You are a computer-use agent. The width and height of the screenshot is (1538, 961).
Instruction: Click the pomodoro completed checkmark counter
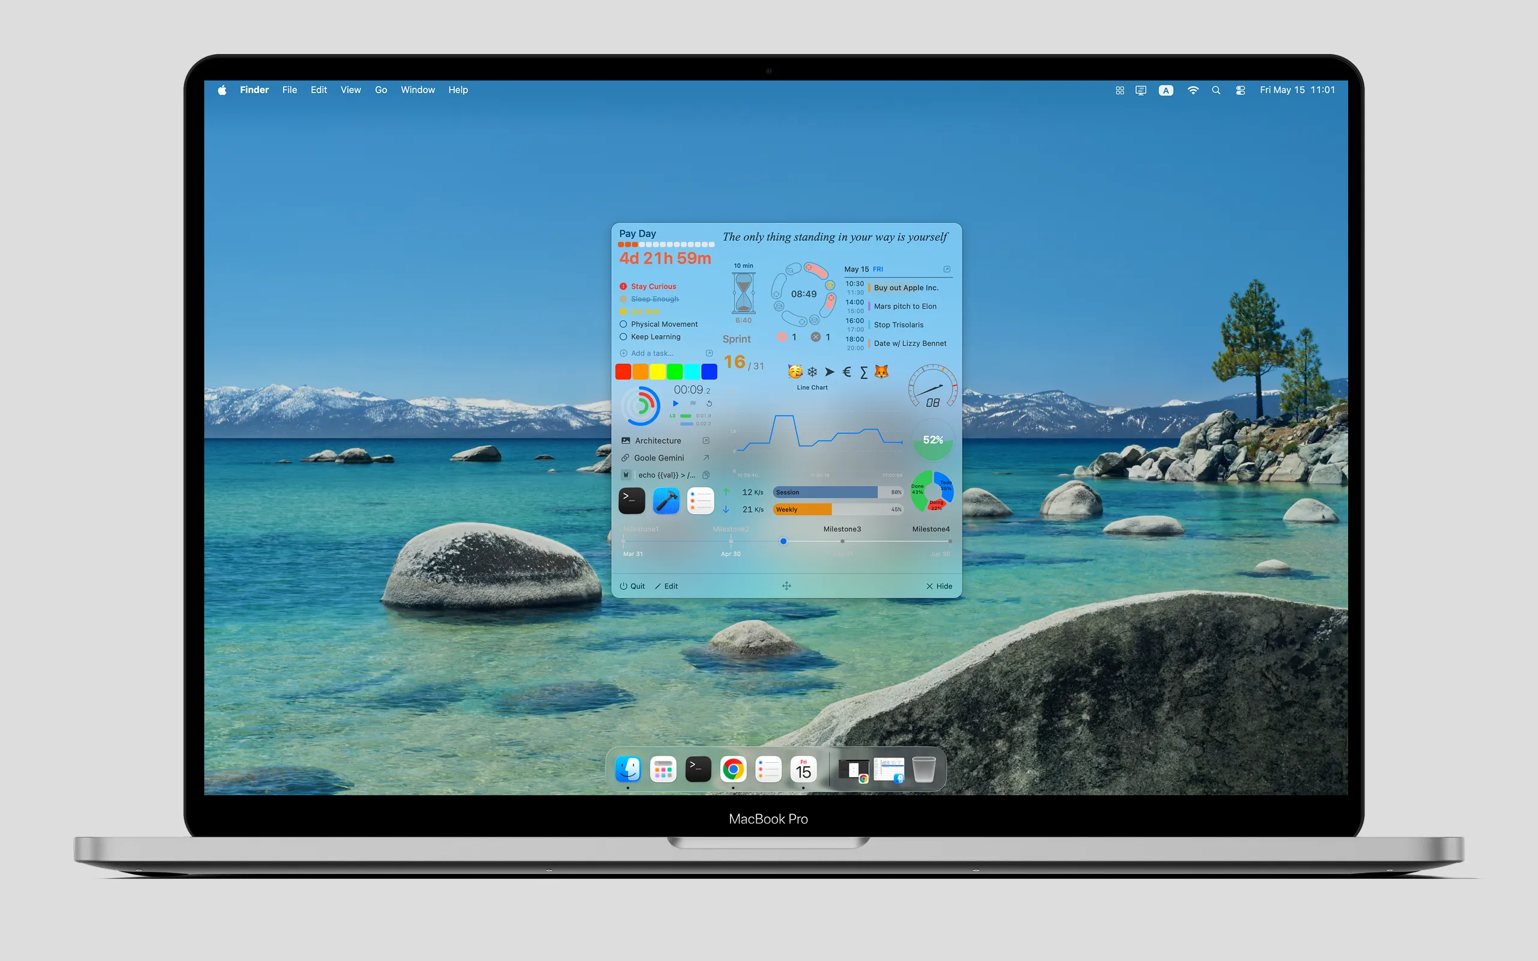[x=788, y=338]
